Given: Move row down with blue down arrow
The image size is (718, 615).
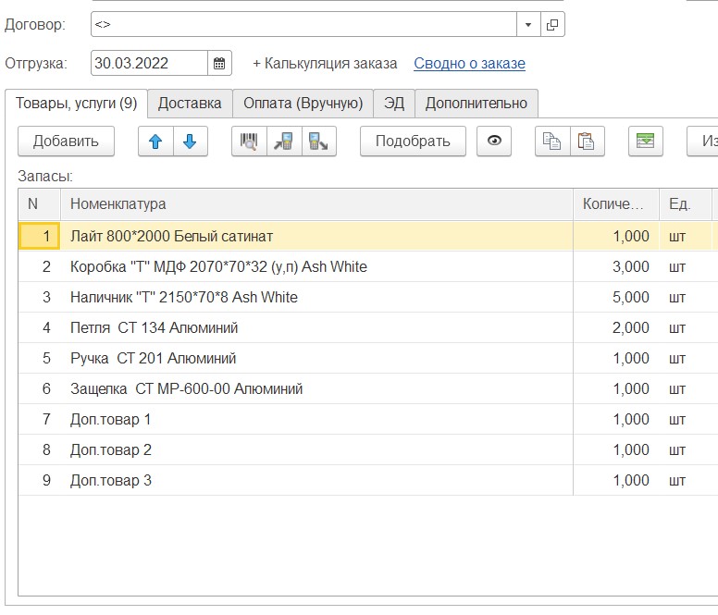Looking at the screenshot, I should coord(190,141).
